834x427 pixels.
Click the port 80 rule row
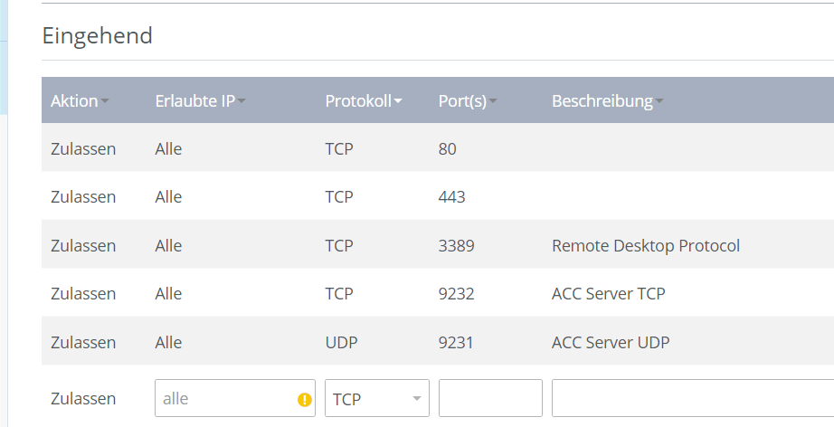[x=438, y=148]
